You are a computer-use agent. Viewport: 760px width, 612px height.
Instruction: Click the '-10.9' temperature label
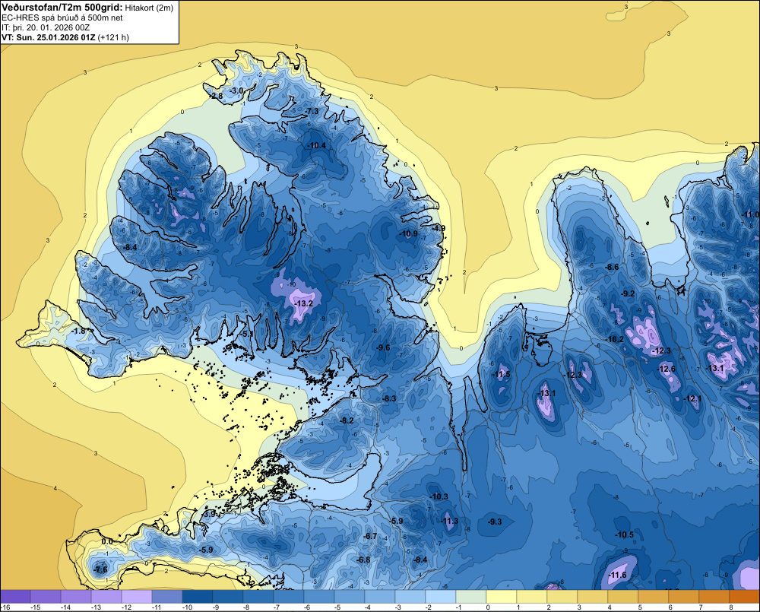pyautogui.click(x=409, y=233)
